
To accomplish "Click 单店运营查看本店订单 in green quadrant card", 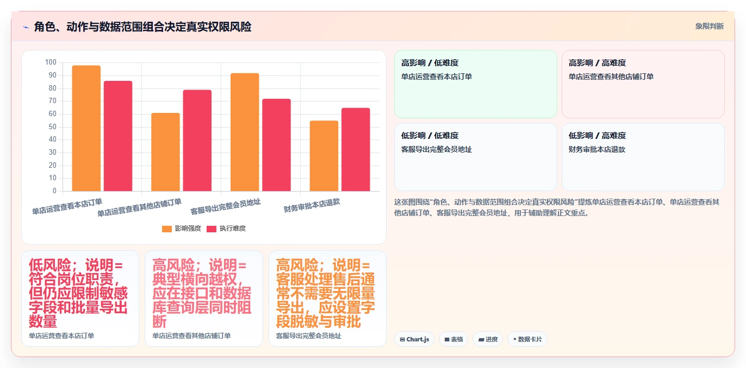I will [x=437, y=77].
